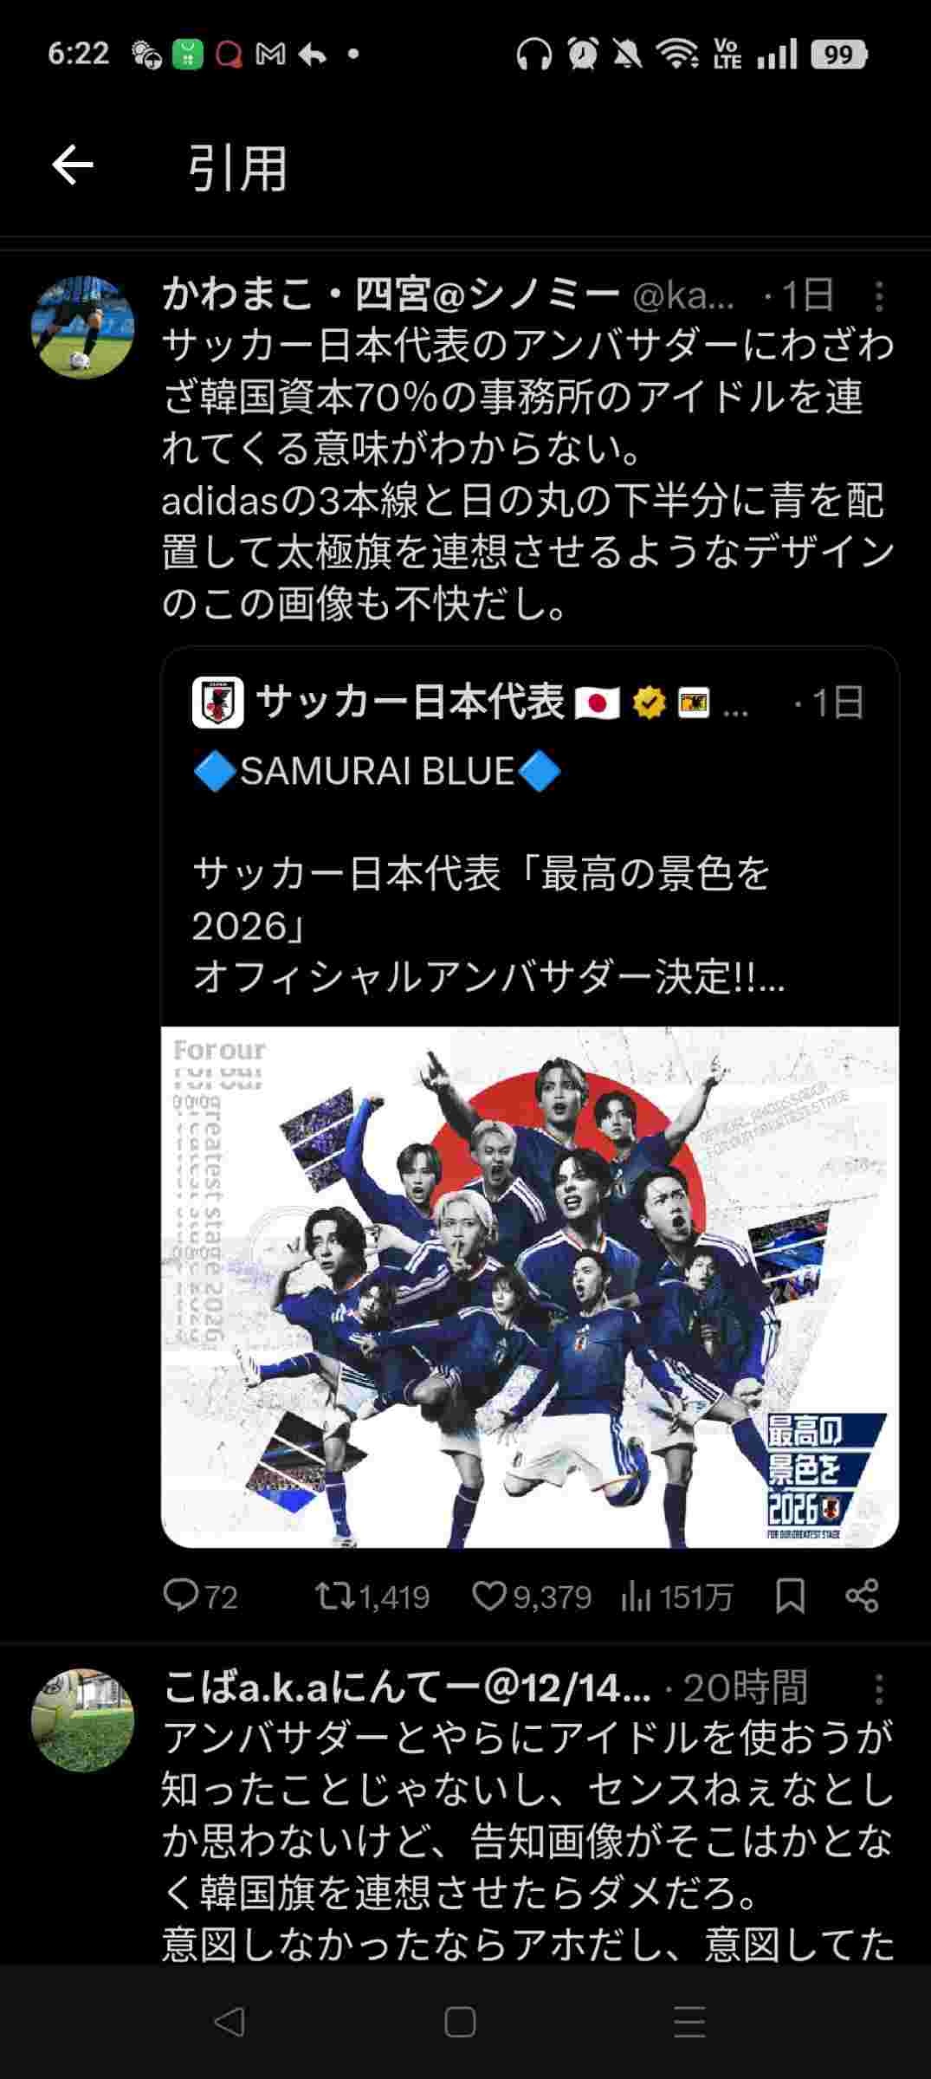Image resolution: width=931 pixels, height=2079 pixels.
Task: Bookmark the かわまこ post
Action: click(x=790, y=1596)
